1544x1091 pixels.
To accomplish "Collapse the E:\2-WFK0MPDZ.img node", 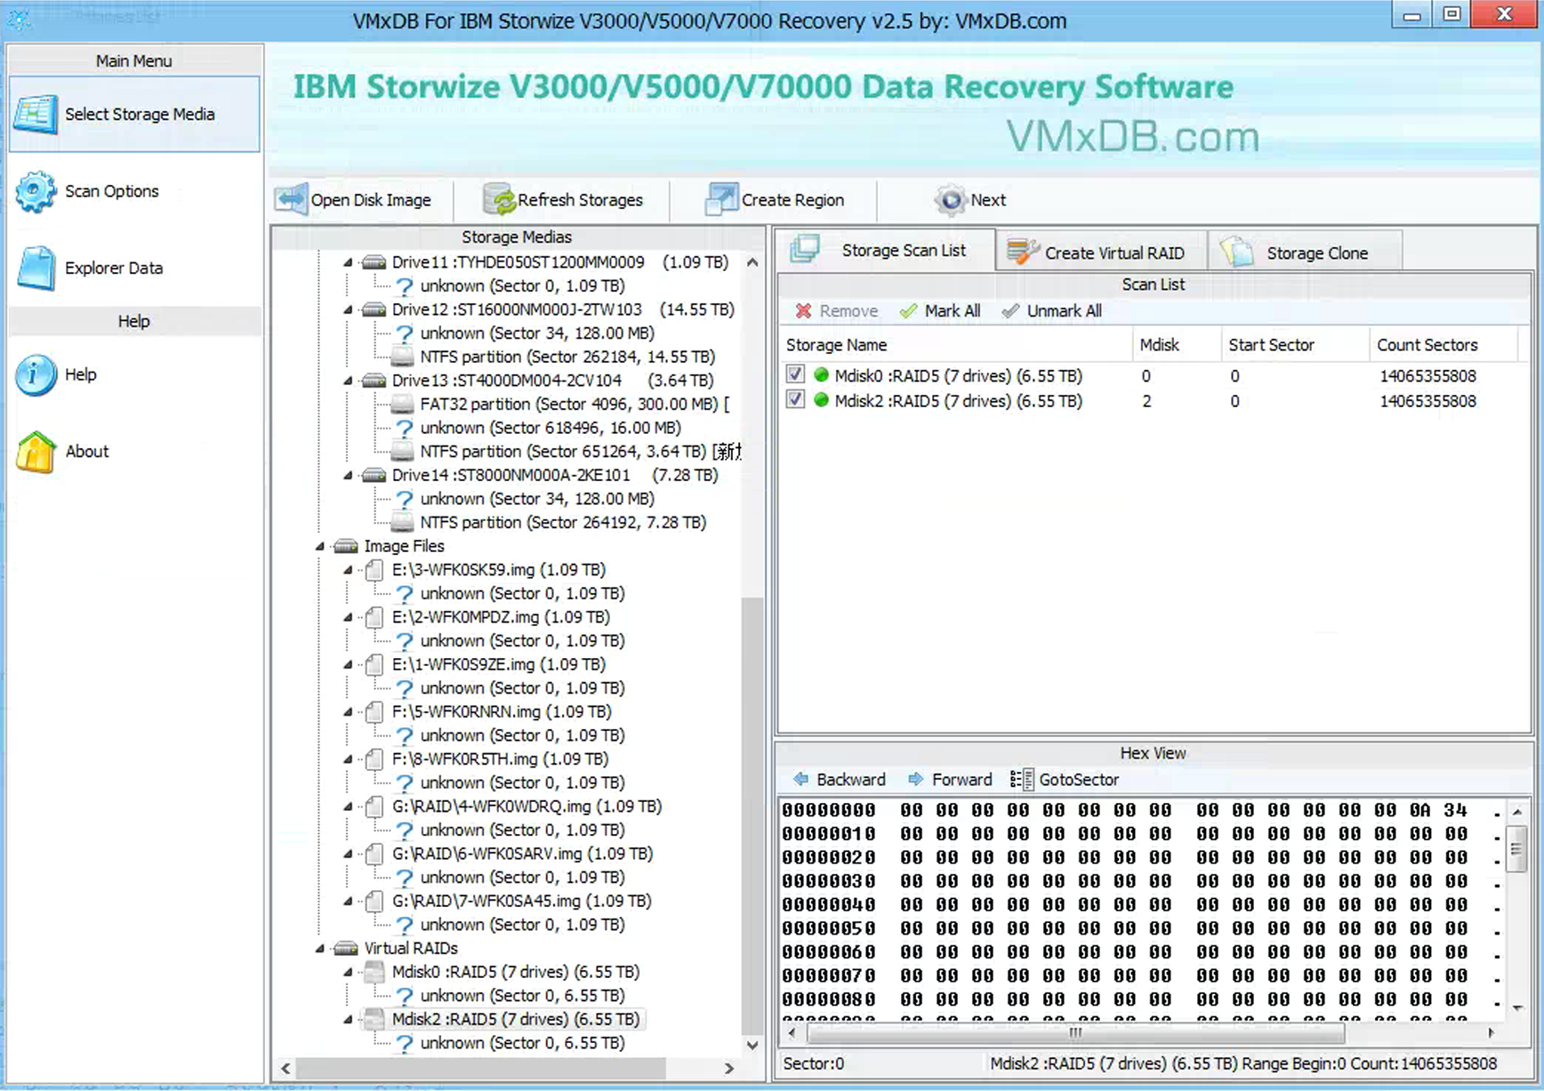I will pyautogui.click(x=348, y=617).
